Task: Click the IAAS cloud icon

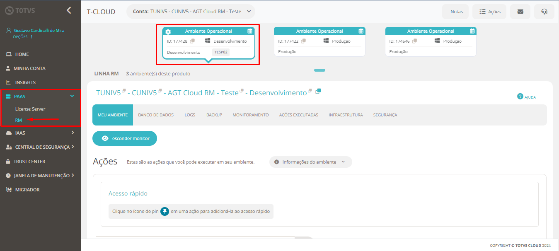Action: [x=8, y=133]
